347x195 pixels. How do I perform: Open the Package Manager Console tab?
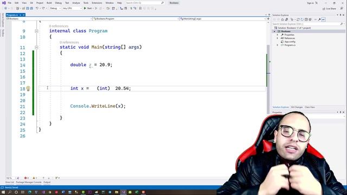(29, 183)
